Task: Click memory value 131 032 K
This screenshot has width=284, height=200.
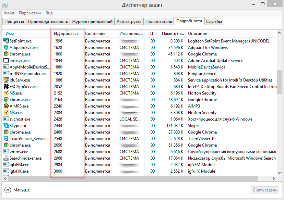Action: [x=175, y=125]
